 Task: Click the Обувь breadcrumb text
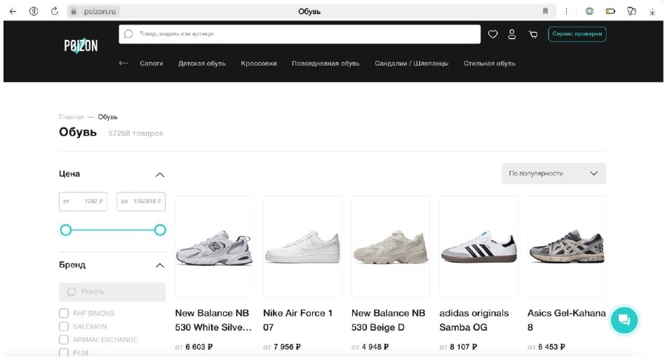[x=108, y=117]
